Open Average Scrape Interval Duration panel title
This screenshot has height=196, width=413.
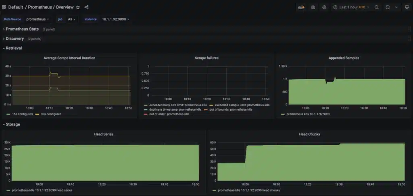[x=69, y=58]
